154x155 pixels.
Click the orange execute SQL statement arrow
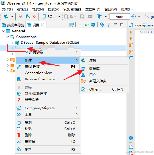coord(131,32)
